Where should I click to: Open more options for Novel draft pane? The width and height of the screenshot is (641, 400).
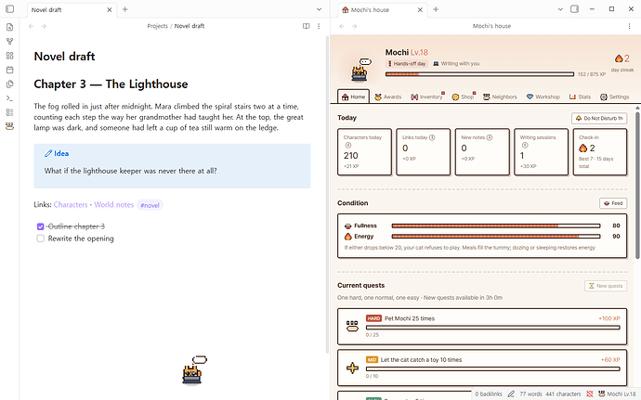click(319, 26)
